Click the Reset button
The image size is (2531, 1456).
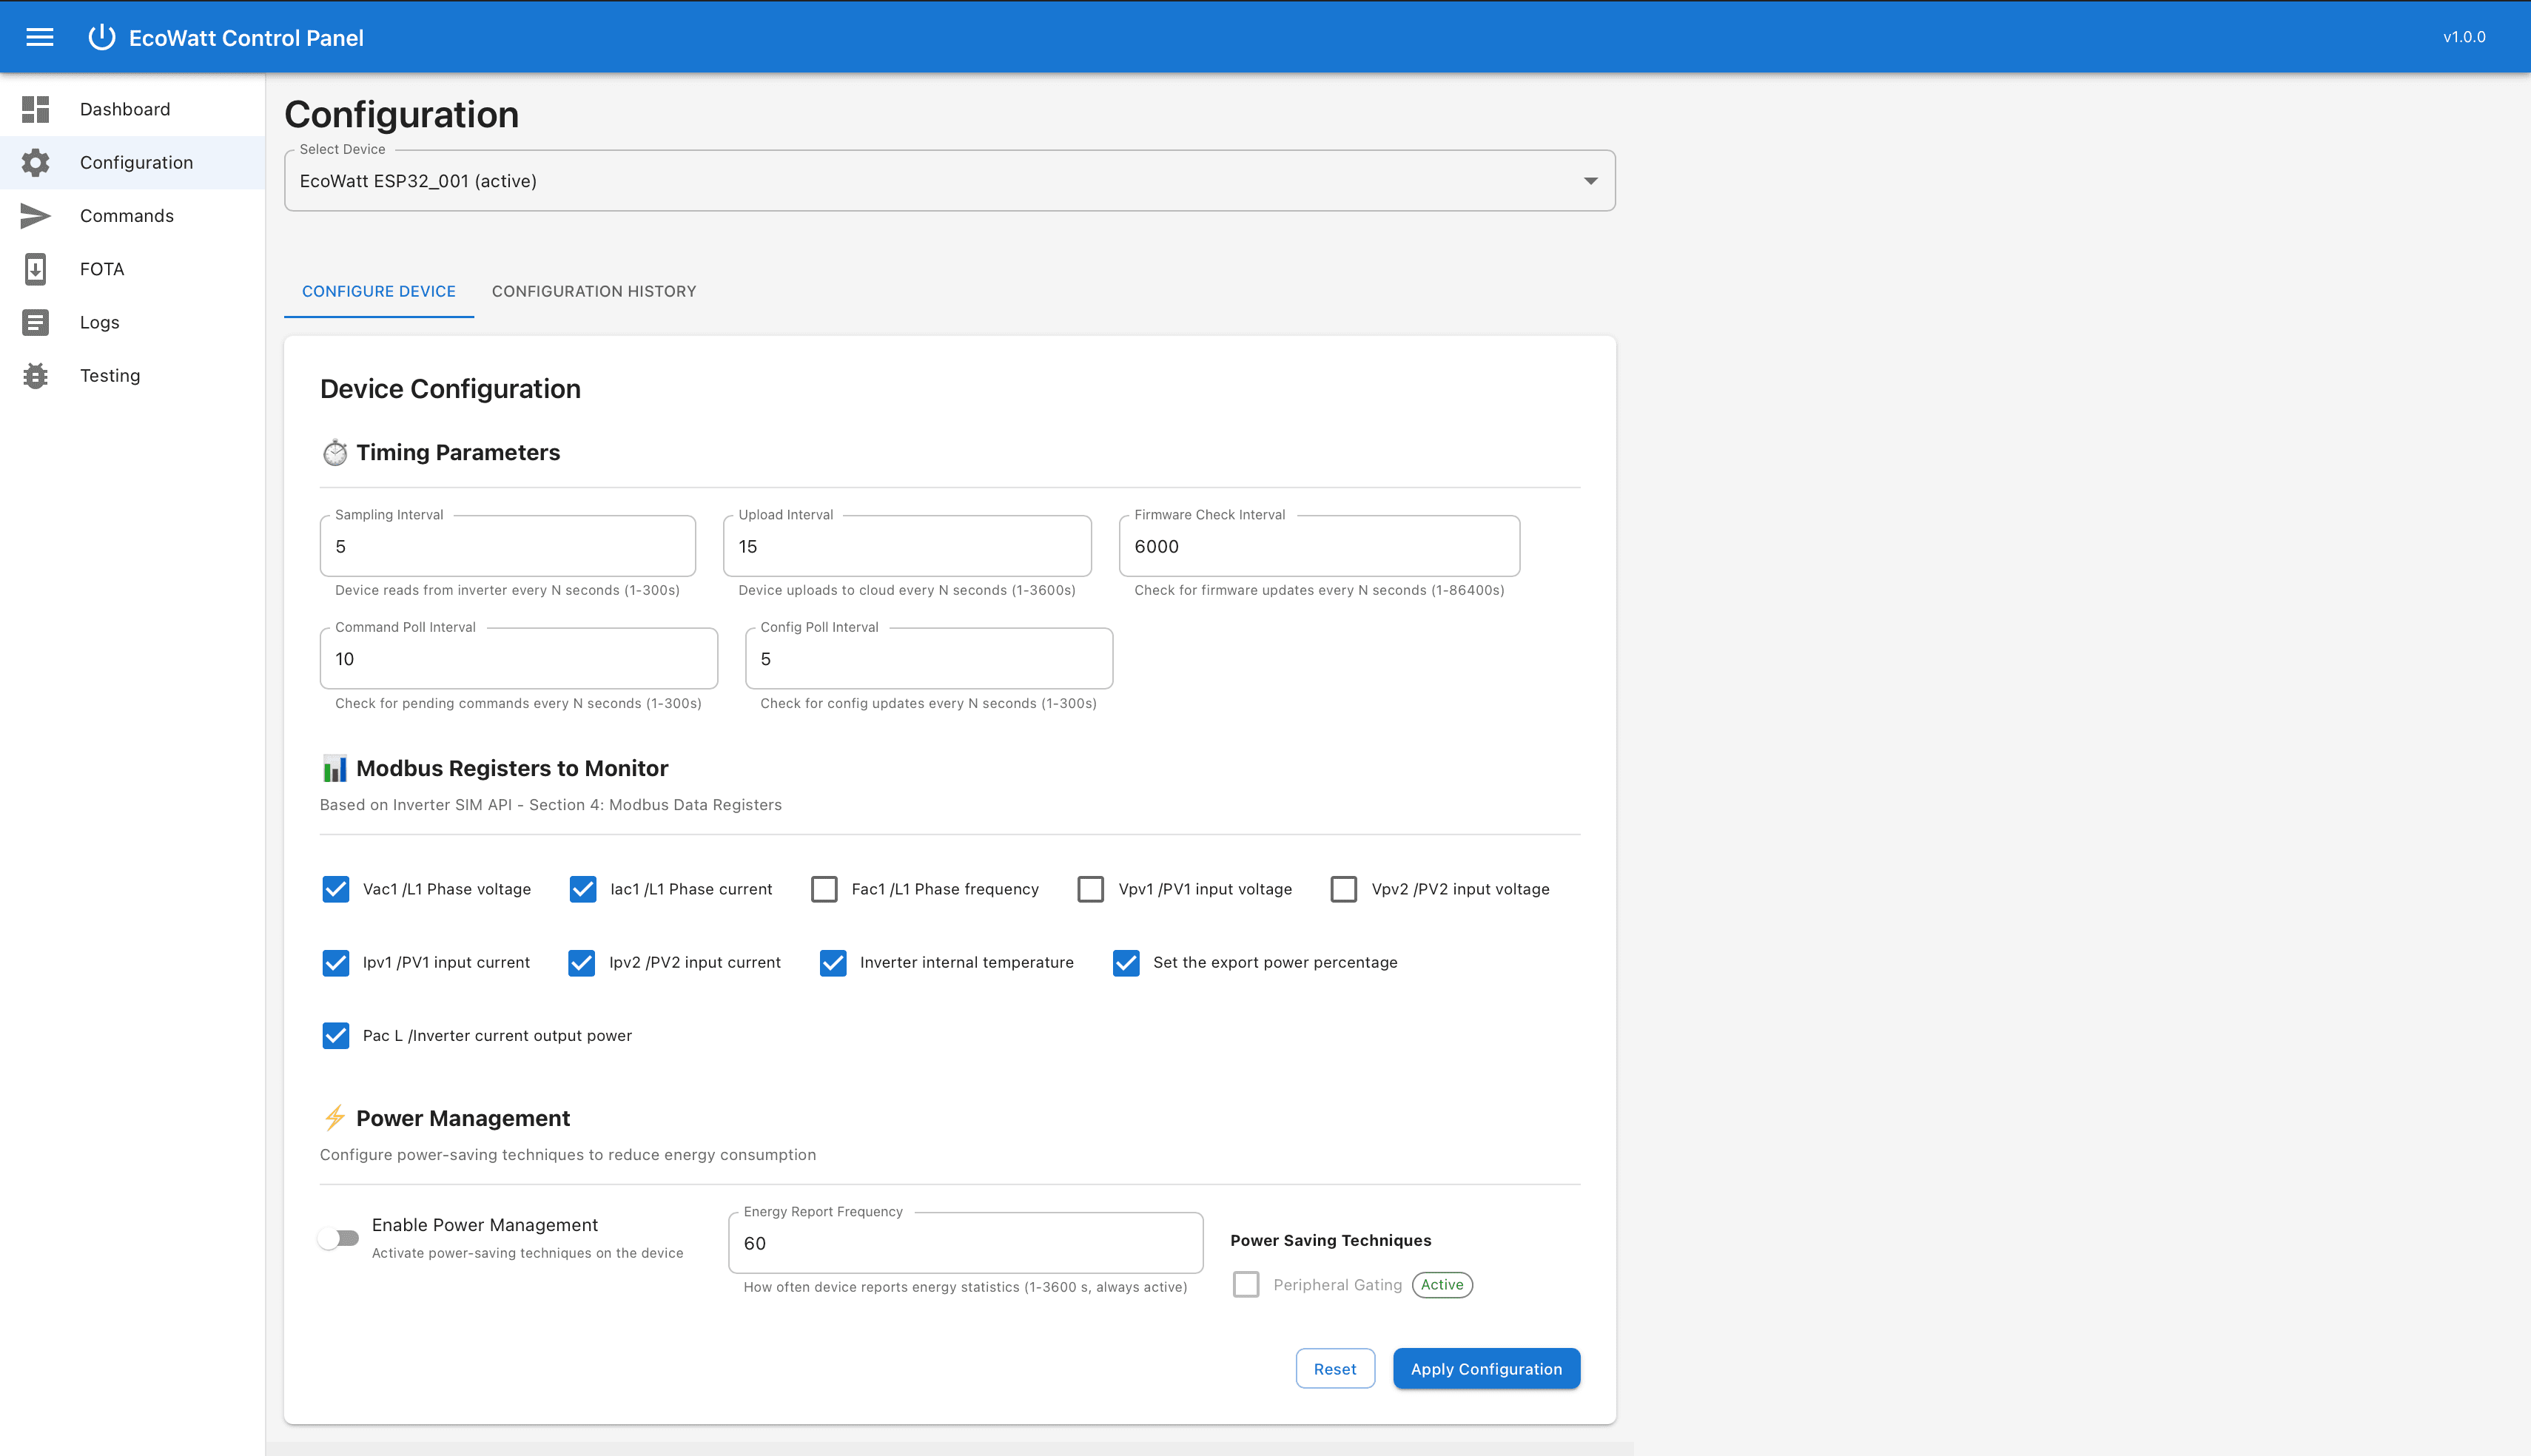[1334, 1369]
